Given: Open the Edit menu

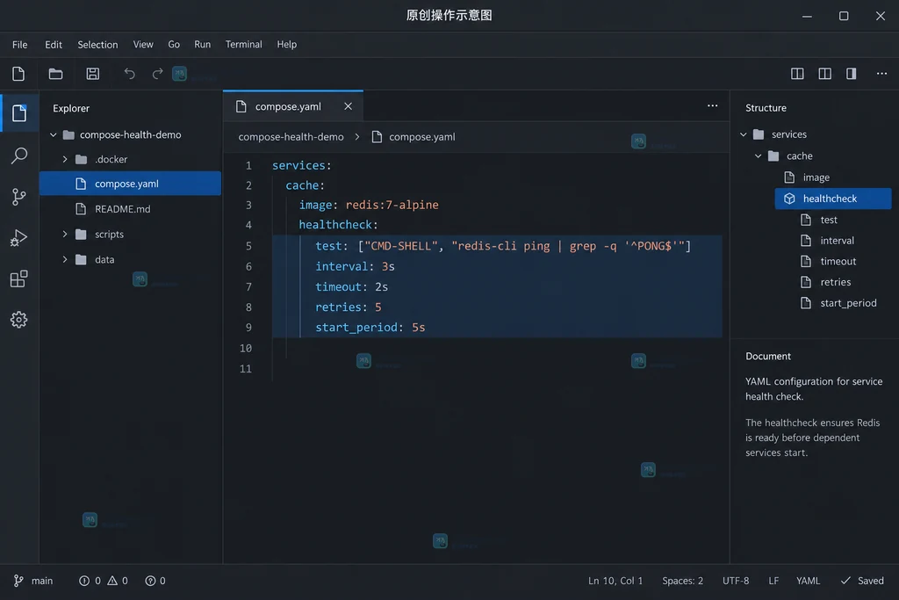Looking at the screenshot, I should [54, 44].
